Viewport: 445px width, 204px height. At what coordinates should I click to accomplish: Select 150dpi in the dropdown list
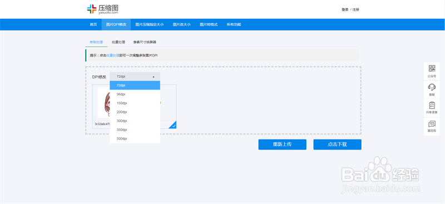pyautogui.click(x=135, y=103)
